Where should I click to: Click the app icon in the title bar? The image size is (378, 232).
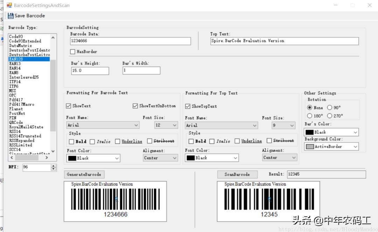point(9,5)
